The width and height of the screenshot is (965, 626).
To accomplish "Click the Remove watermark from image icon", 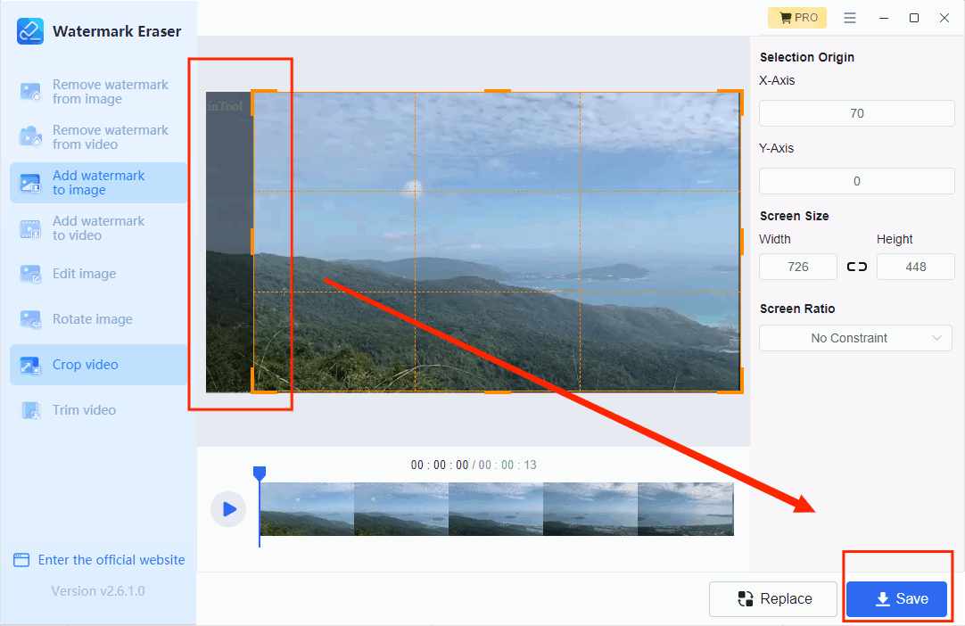I will [x=31, y=92].
